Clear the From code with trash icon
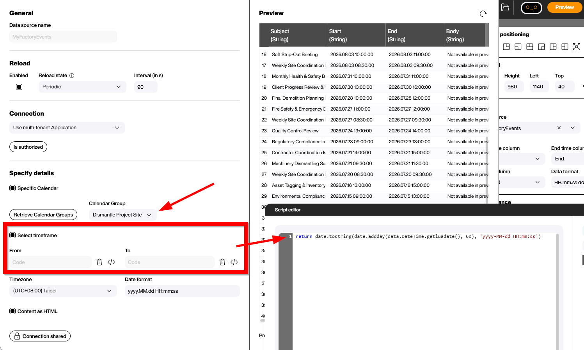The width and height of the screenshot is (584, 350). pyautogui.click(x=99, y=262)
